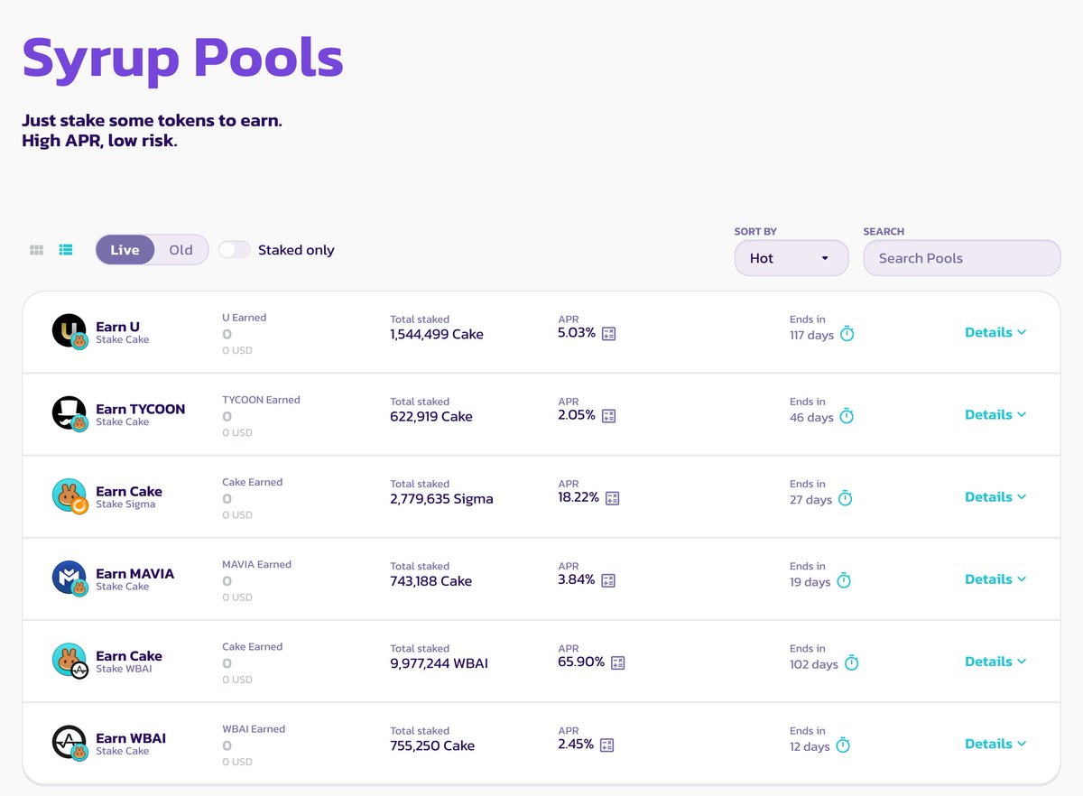Switch to list view layout

(x=66, y=250)
